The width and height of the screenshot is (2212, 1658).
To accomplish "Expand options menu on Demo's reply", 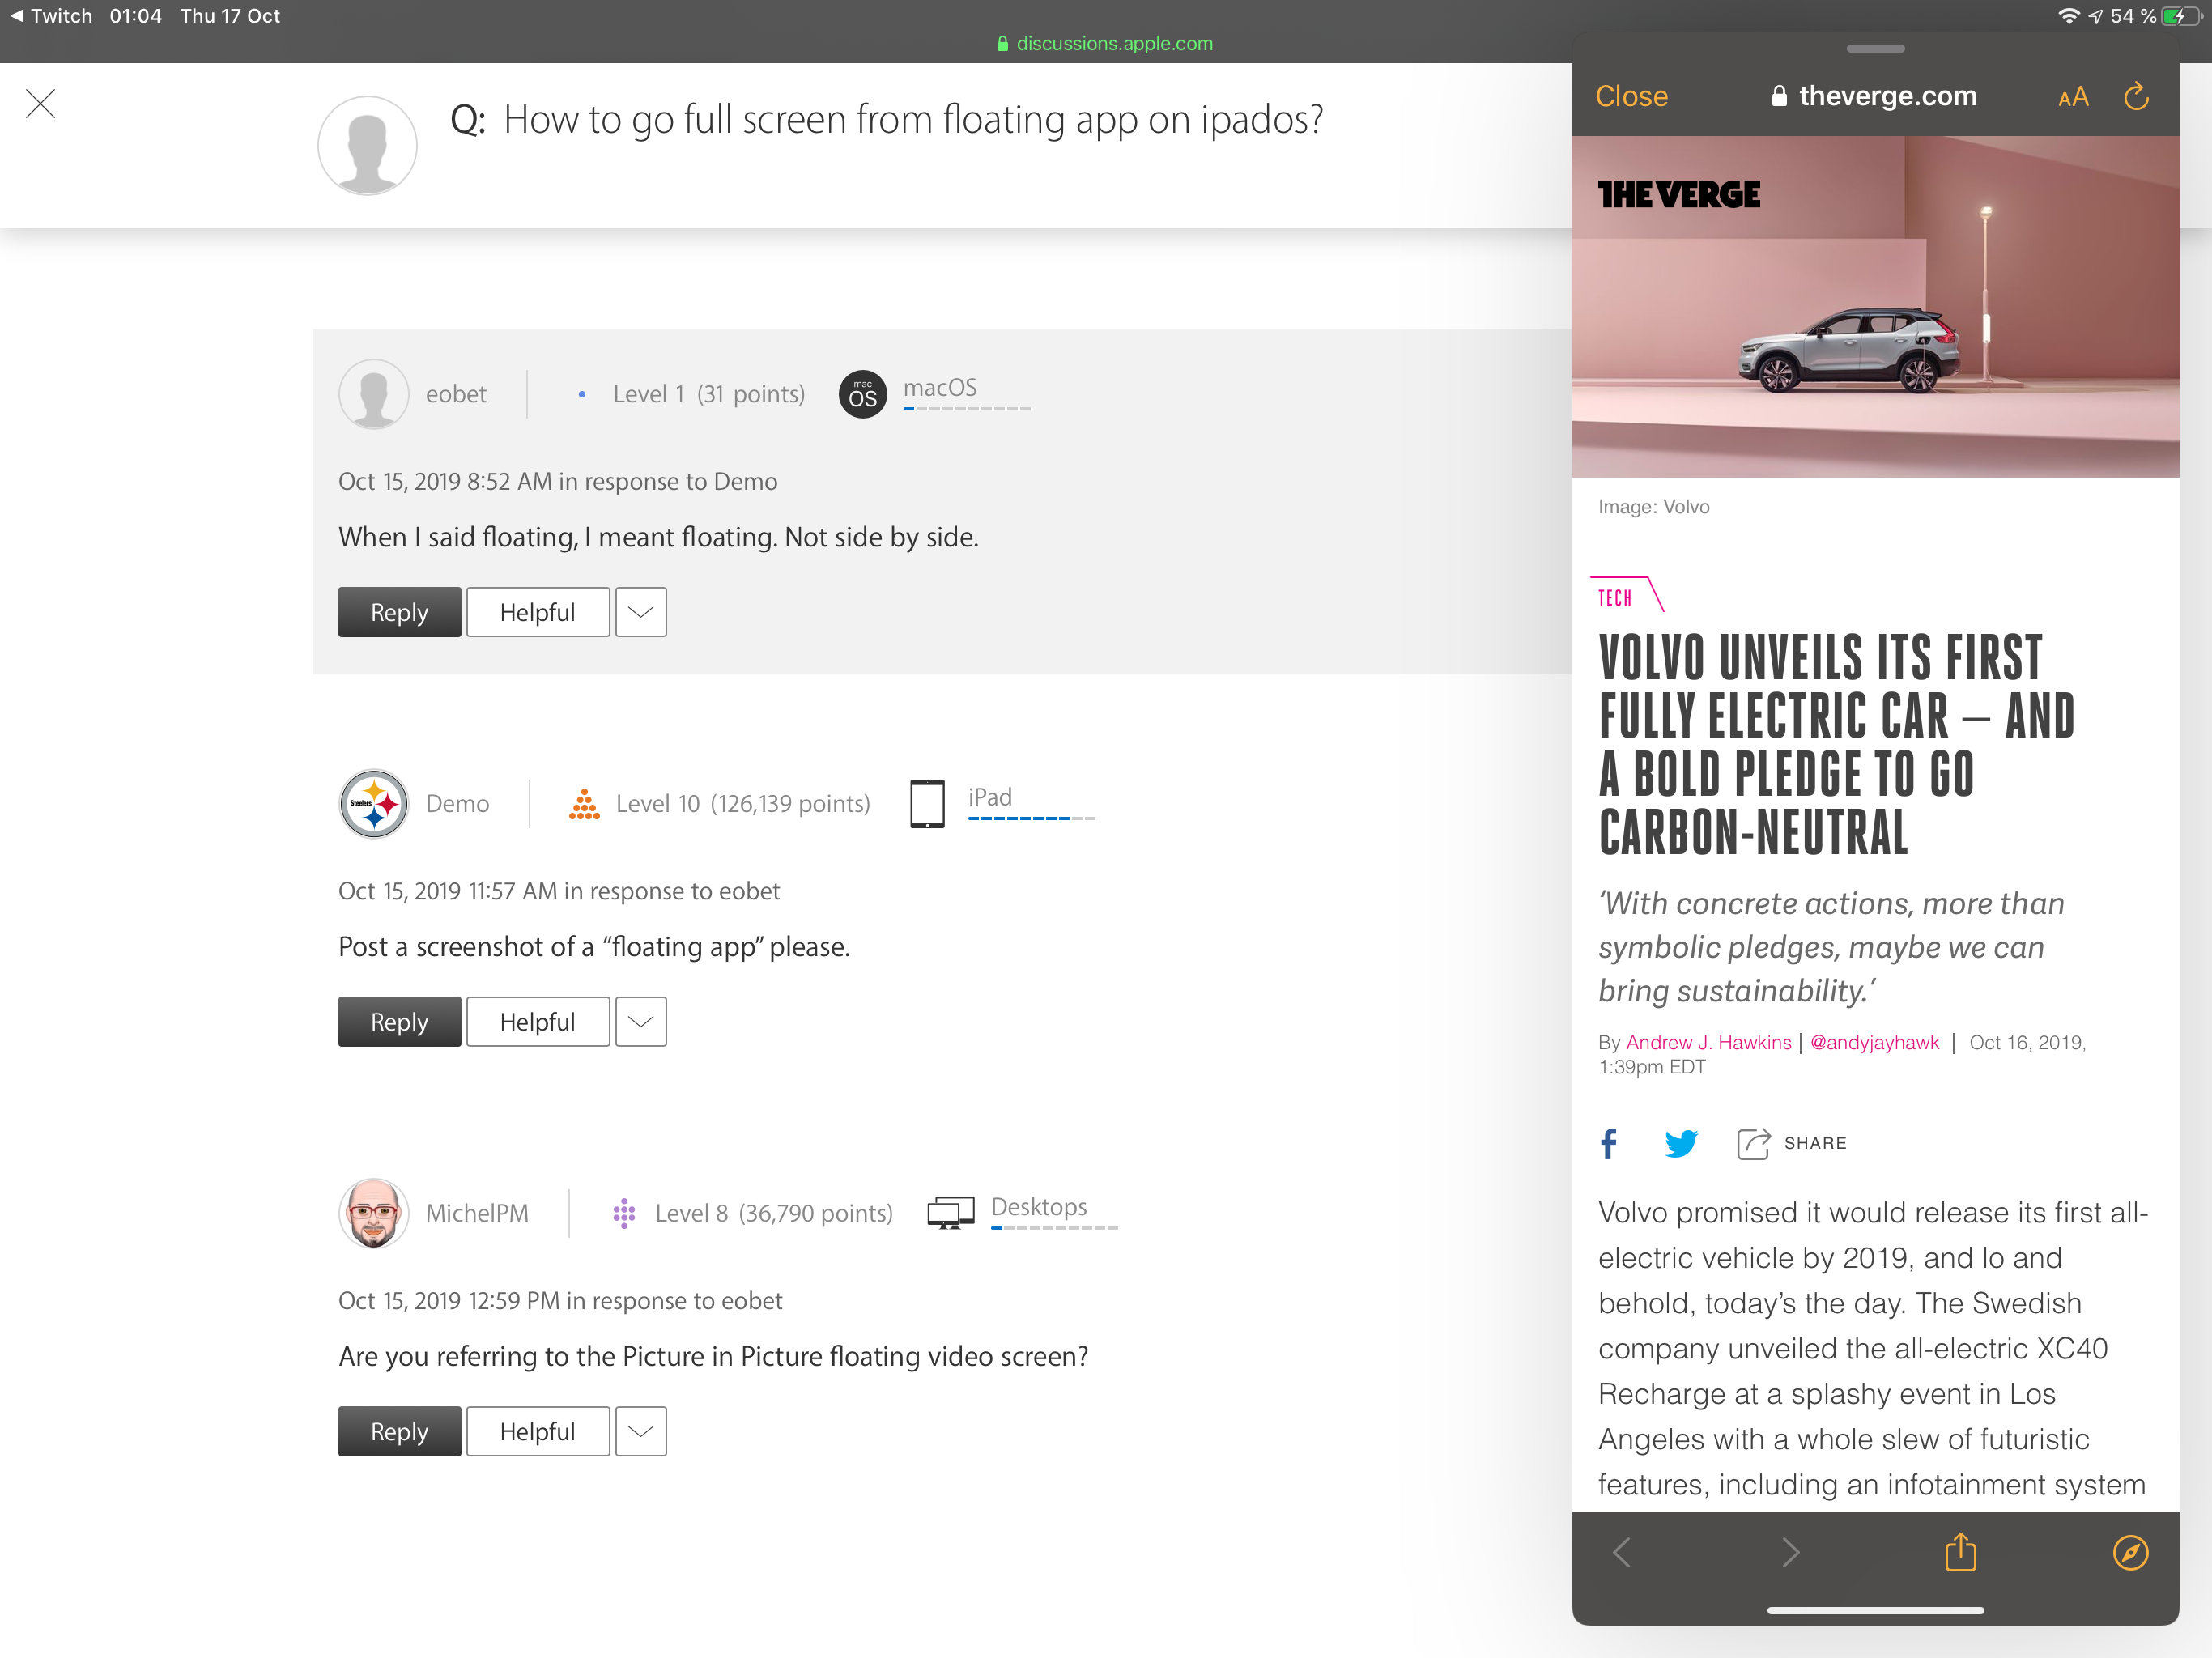I will coord(640,1021).
